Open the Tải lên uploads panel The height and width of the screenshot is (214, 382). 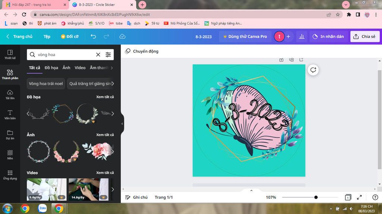click(x=10, y=95)
